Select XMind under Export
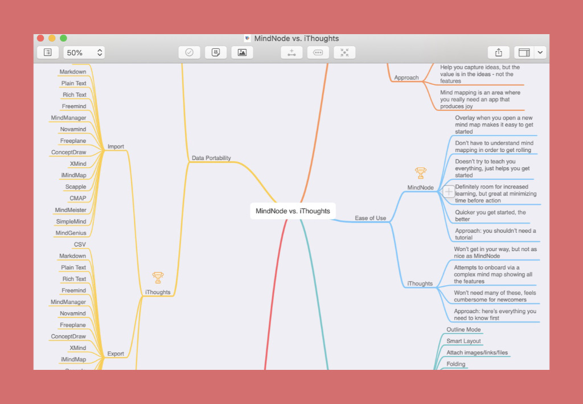The image size is (583, 404). tap(77, 348)
